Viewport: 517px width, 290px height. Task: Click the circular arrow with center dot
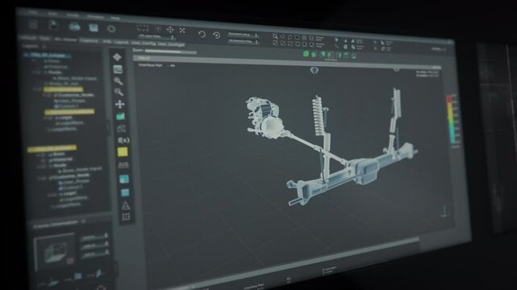tap(217, 35)
